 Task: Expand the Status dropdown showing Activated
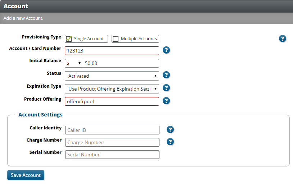coord(112,76)
